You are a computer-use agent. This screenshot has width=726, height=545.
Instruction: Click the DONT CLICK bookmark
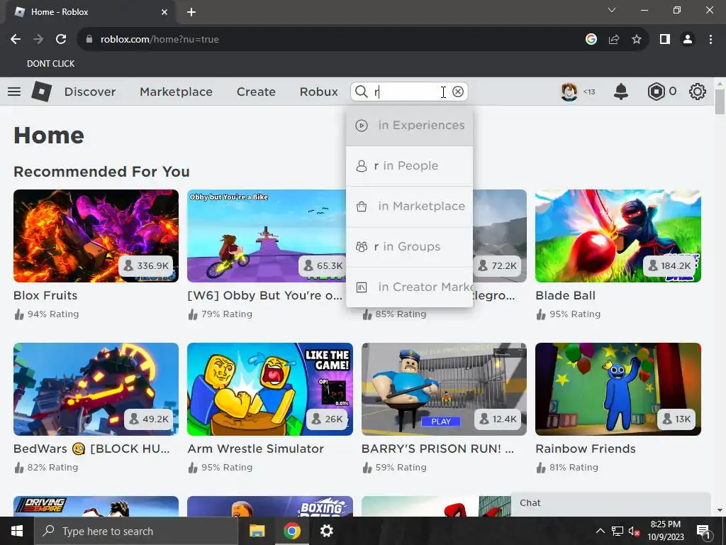[x=50, y=63]
